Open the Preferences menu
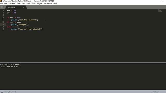Image resolution: width=166 pixels, height=93 pixels. pyautogui.click(x=48, y=4)
